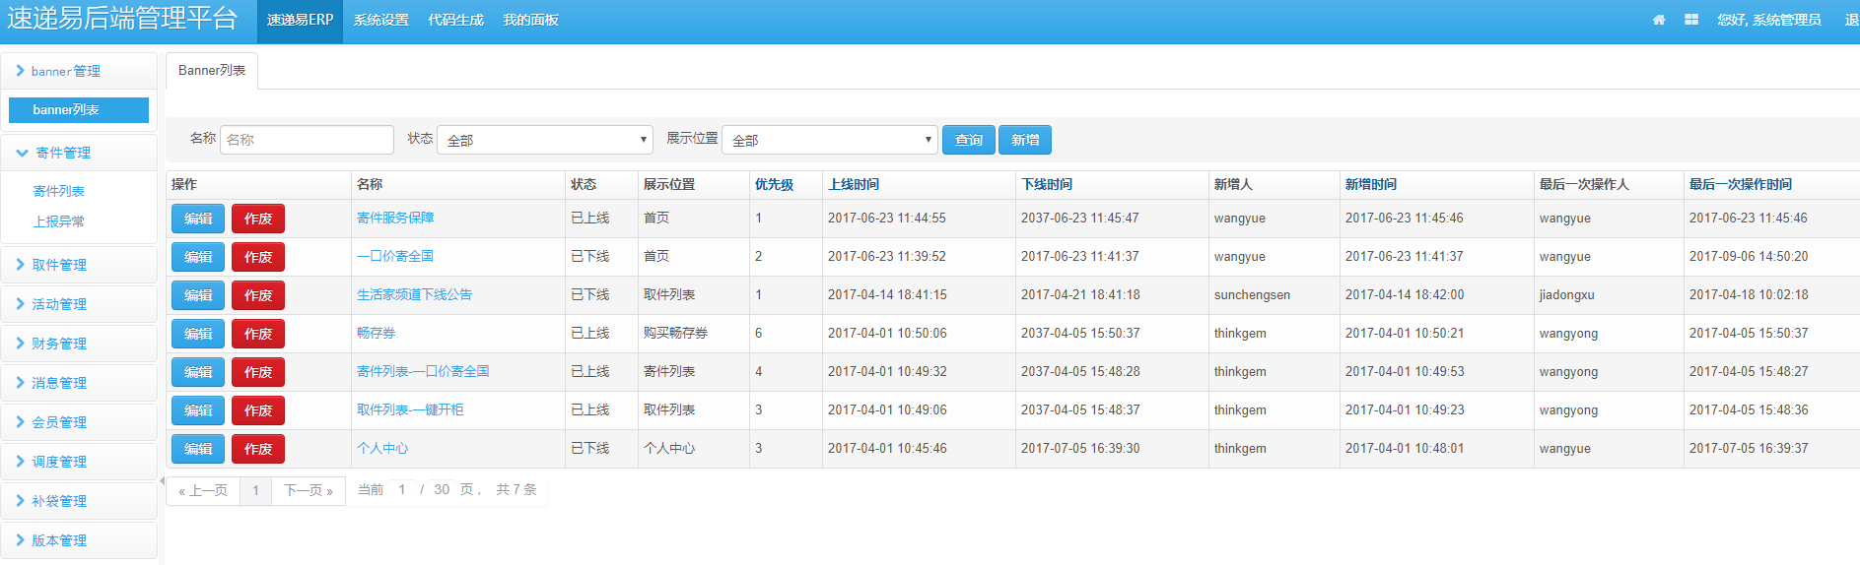The height and width of the screenshot is (565, 1860).
Task: Expand the banner管理 sidebar section
Action: pos(66,71)
